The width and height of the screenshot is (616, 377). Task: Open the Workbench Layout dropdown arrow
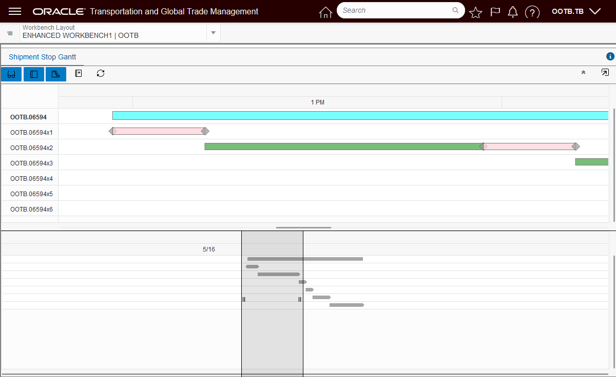click(x=213, y=33)
